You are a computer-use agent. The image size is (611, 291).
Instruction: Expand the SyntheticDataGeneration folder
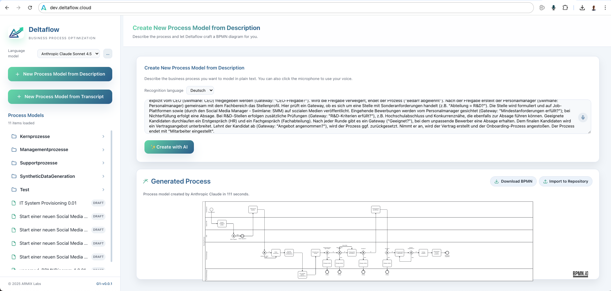58,176
